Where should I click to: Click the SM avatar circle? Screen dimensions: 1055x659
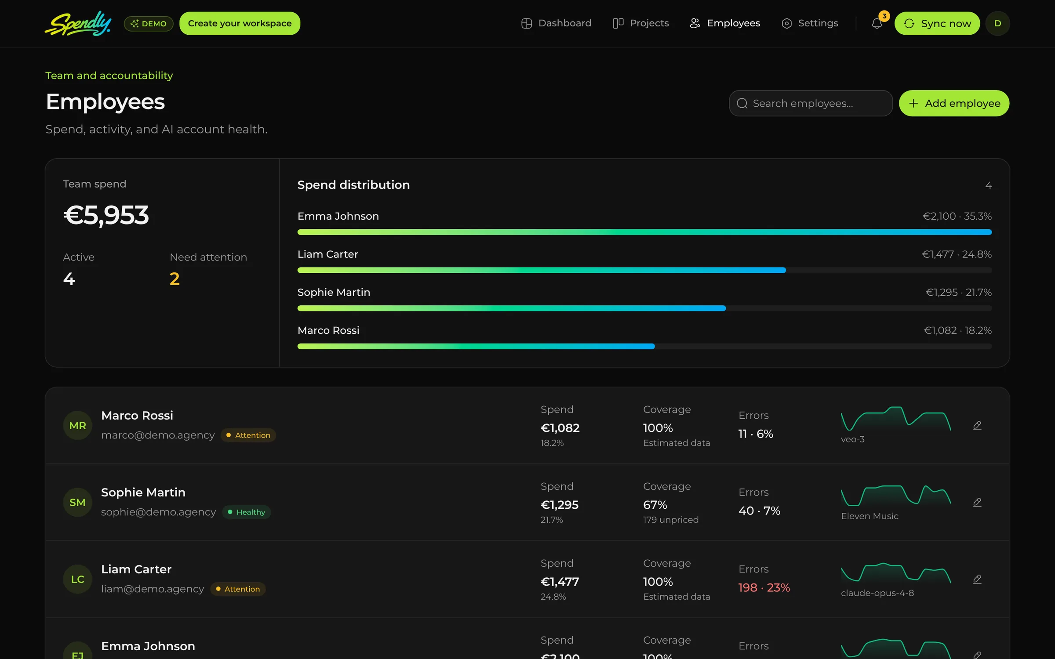(77, 502)
